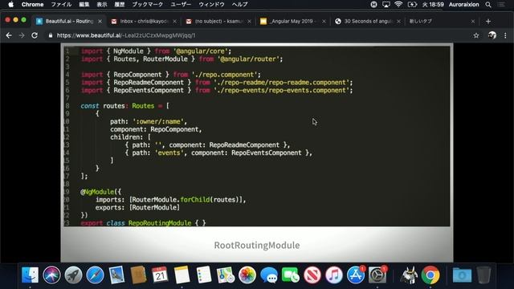Go forward with the browser forward arrow
The height and width of the screenshot is (289, 514).
[x=22, y=35]
